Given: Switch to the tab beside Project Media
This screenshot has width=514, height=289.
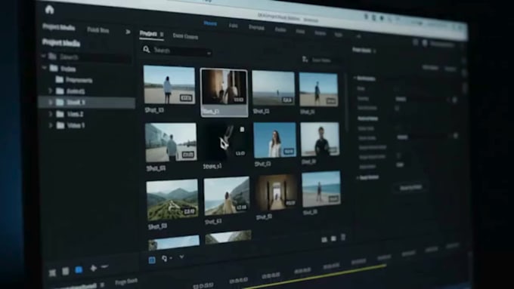Looking at the screenshot, I should 98,30.
